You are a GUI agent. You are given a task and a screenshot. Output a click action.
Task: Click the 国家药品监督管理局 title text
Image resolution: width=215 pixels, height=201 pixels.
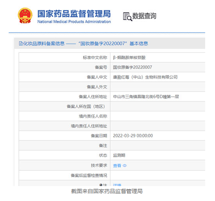pos(74,14)
